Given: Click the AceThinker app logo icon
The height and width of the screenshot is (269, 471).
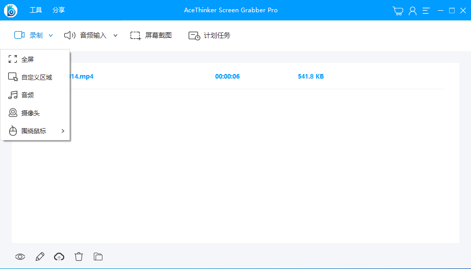Looking at the screenshot, I should [10, 10].
